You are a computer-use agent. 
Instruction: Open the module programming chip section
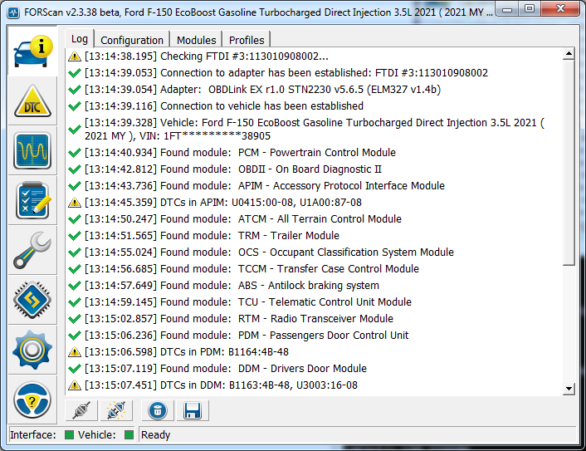coord(32,300)
